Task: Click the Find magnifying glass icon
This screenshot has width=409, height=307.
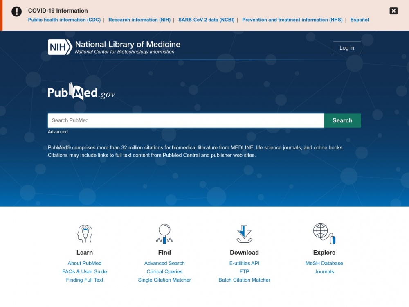Action: coord(164,234)
